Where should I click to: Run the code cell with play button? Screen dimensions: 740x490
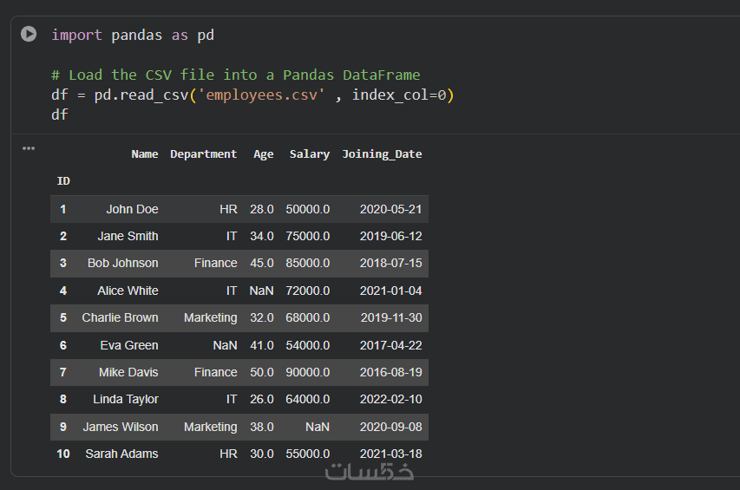pyautogui.click(x=29, y=34)
